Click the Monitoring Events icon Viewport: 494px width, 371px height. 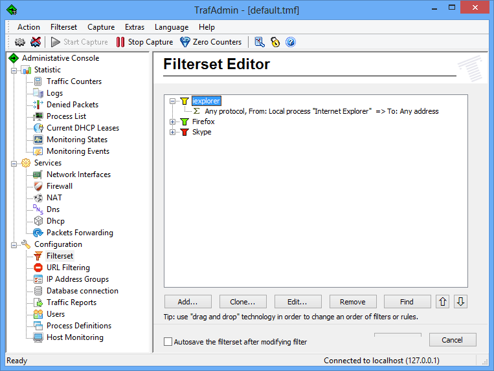point(38,151)
